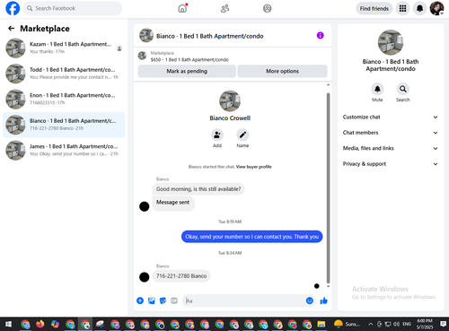Click the Add people icon under Bianco Crowell
Screen dimensions: 449x331
217,135
